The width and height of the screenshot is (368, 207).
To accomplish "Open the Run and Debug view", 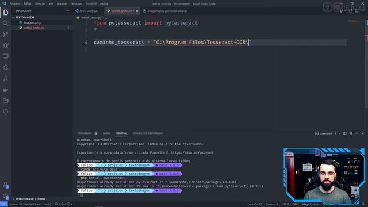I will pos(6,45).
